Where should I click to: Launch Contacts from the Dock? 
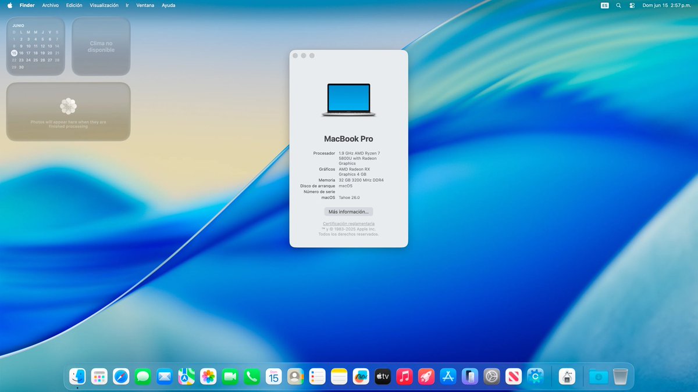tap(295, 376)
